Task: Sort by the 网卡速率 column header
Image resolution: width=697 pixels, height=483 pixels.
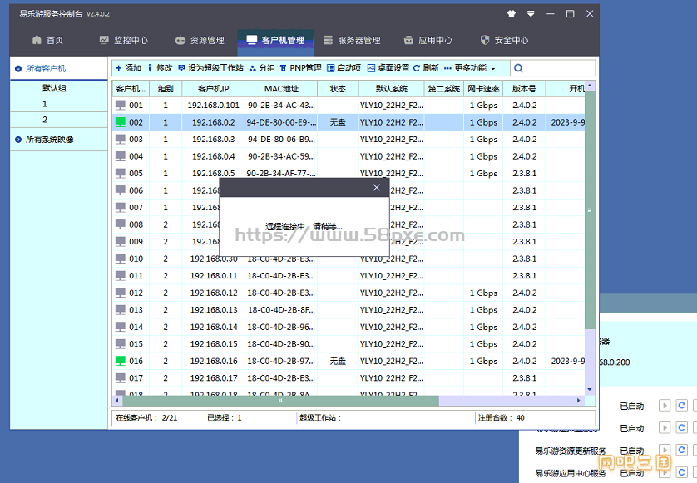Action: (x=483, y=89)
